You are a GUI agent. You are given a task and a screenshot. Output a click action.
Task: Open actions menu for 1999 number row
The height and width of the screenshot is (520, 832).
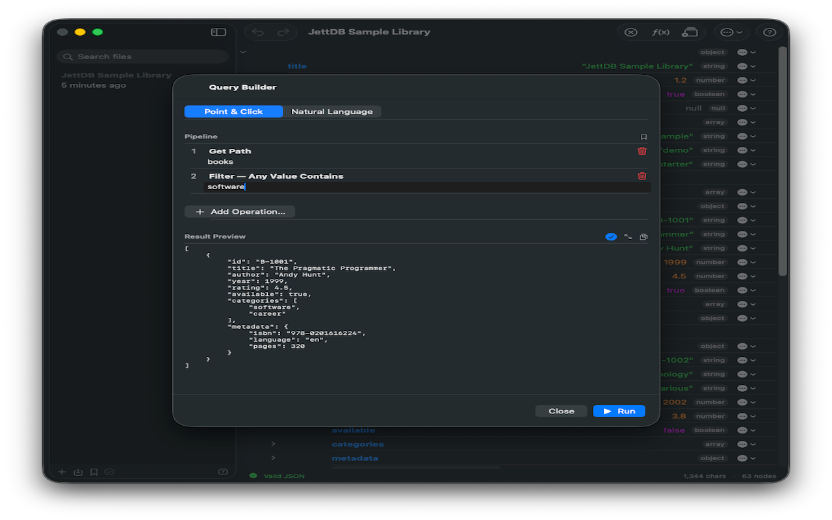pyautogui.click(x=746, y=263)
